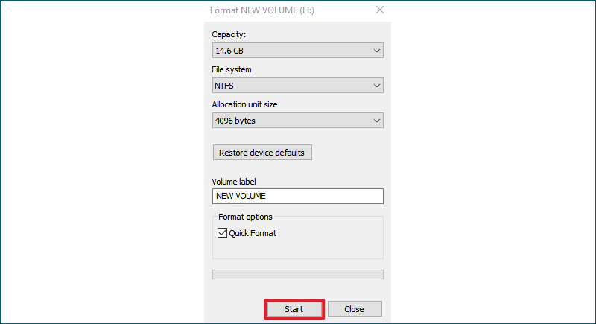Focus the Volume label text field
This screenshot has height=324, width=596.
point(297,196)
